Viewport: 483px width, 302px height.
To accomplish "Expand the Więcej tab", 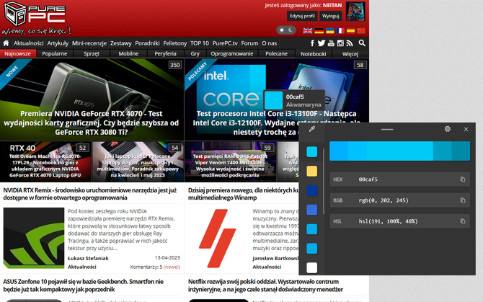I will pos(350,53).
